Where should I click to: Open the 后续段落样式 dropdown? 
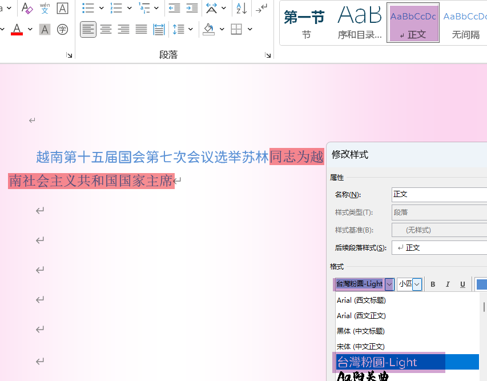tap(439, 248)
